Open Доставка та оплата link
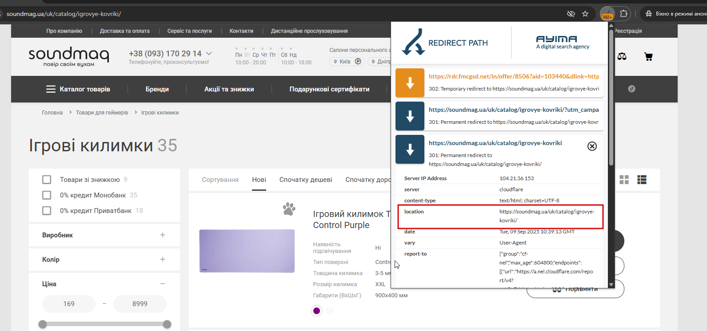Viewport: 707px width, 331px height. point(125,31)
